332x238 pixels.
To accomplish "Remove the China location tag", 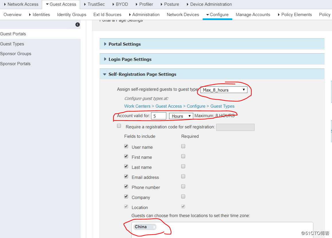I will (154, 227).
